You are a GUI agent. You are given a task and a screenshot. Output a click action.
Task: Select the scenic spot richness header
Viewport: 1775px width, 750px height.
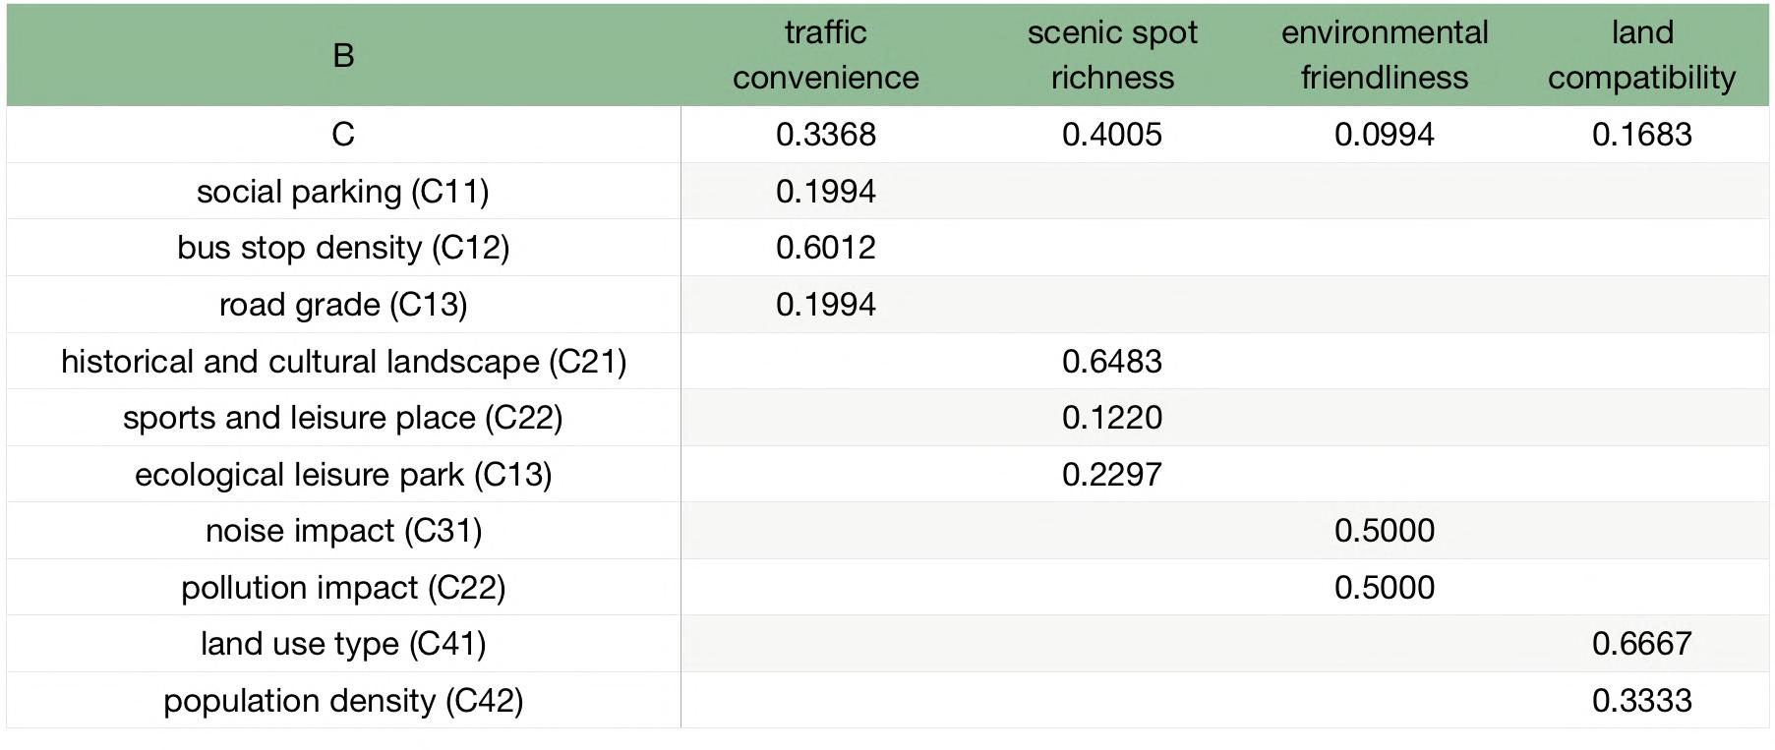tap(1111, 55)
